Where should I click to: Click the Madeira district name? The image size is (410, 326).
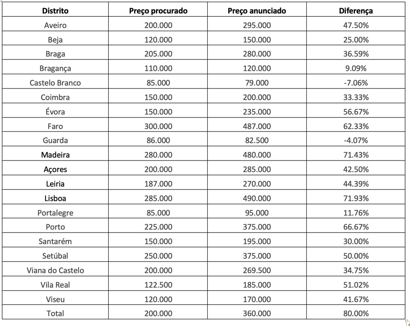(x=55, y=155)
